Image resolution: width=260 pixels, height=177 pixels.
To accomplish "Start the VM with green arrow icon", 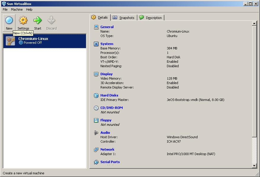I will 38,20.
